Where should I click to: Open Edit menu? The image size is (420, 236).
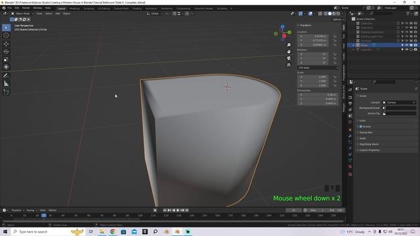[17, 8]
